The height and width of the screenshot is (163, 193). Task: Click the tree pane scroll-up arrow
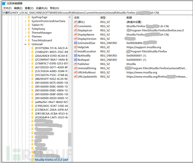[x=70, y=17]
